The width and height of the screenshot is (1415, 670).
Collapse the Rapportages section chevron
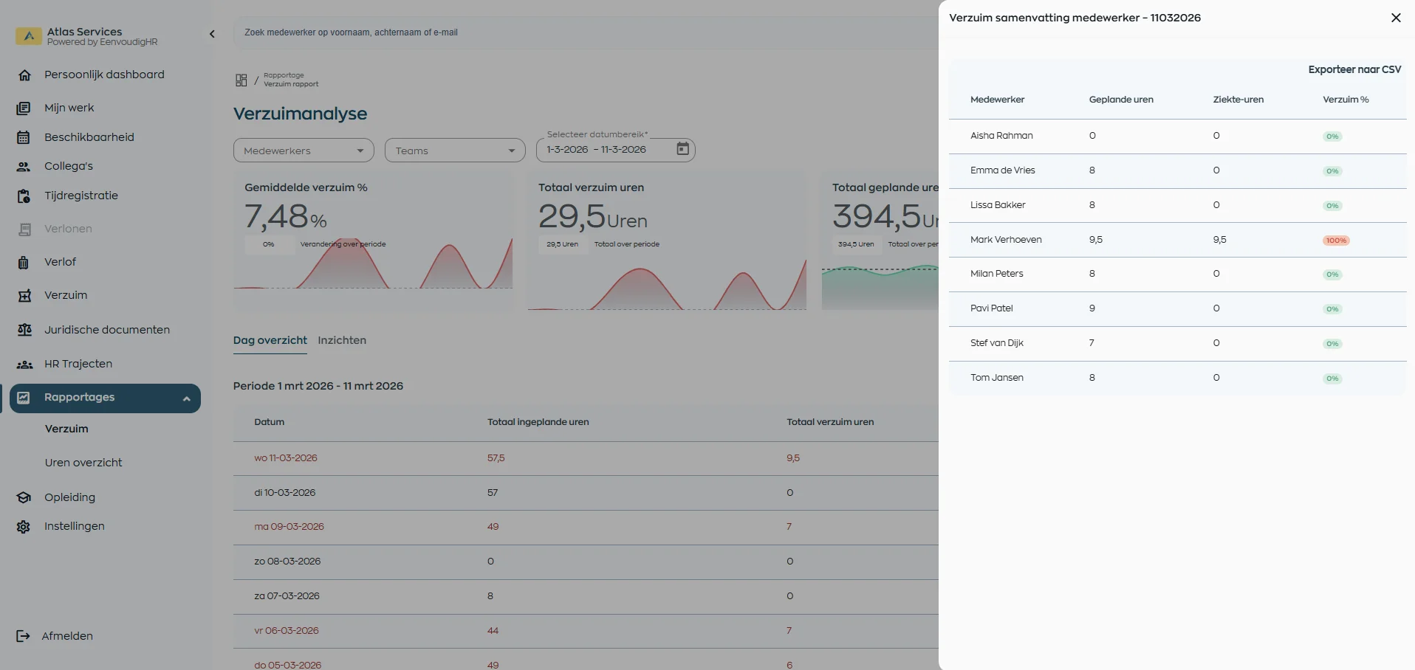click(187, 398)
